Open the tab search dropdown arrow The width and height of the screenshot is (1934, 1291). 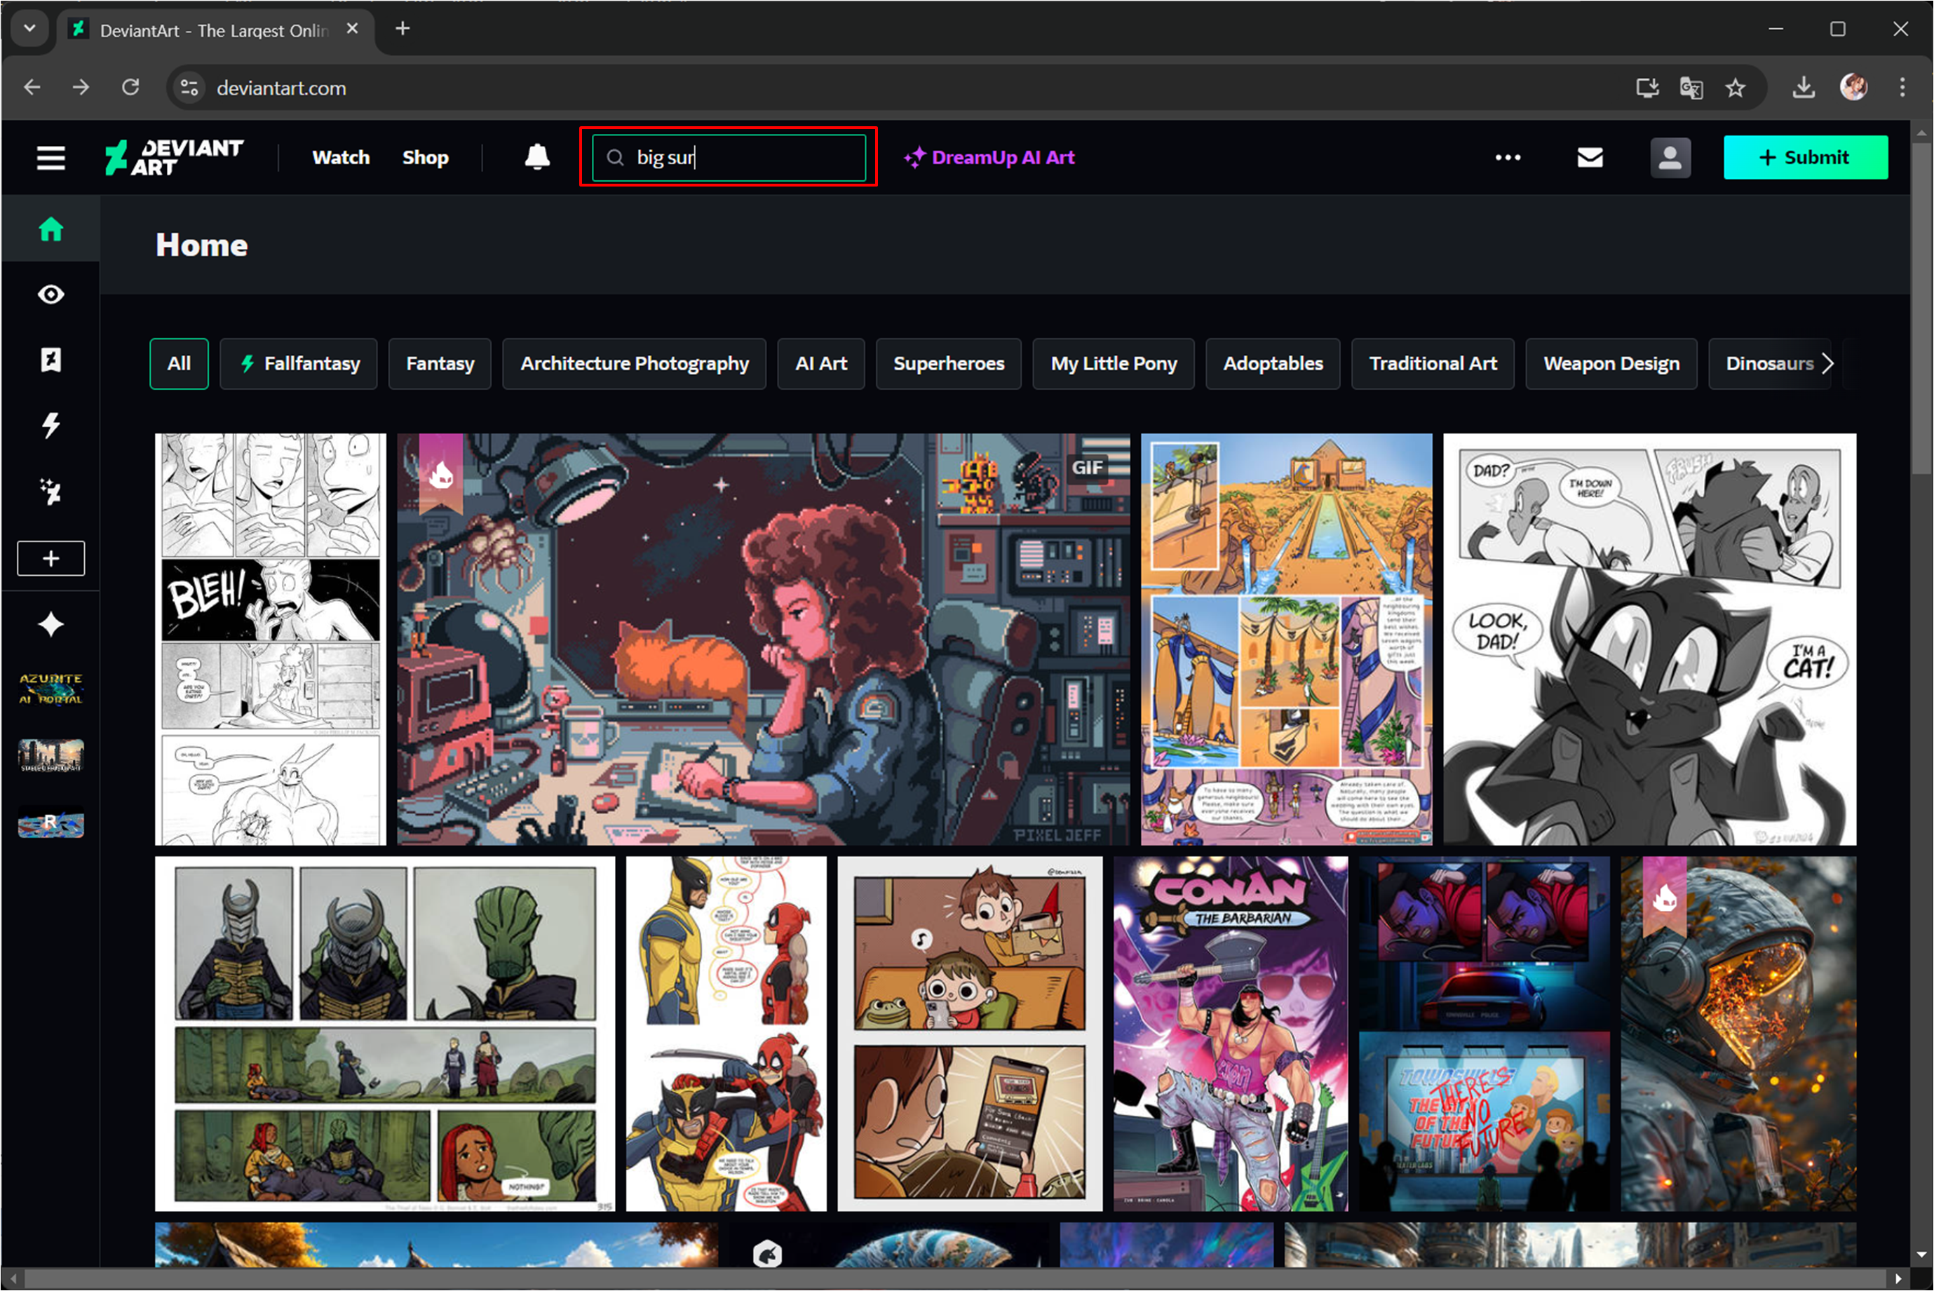[x=29, y=29]
